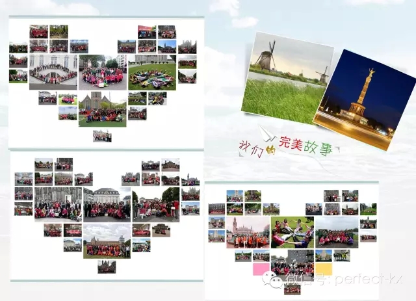Open staircase group photo in top-left collage
This screenshot has height=301, width=416.
(x=53, y=72)
